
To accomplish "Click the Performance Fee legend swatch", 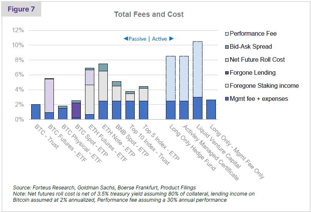I will [x=227, y=34].
